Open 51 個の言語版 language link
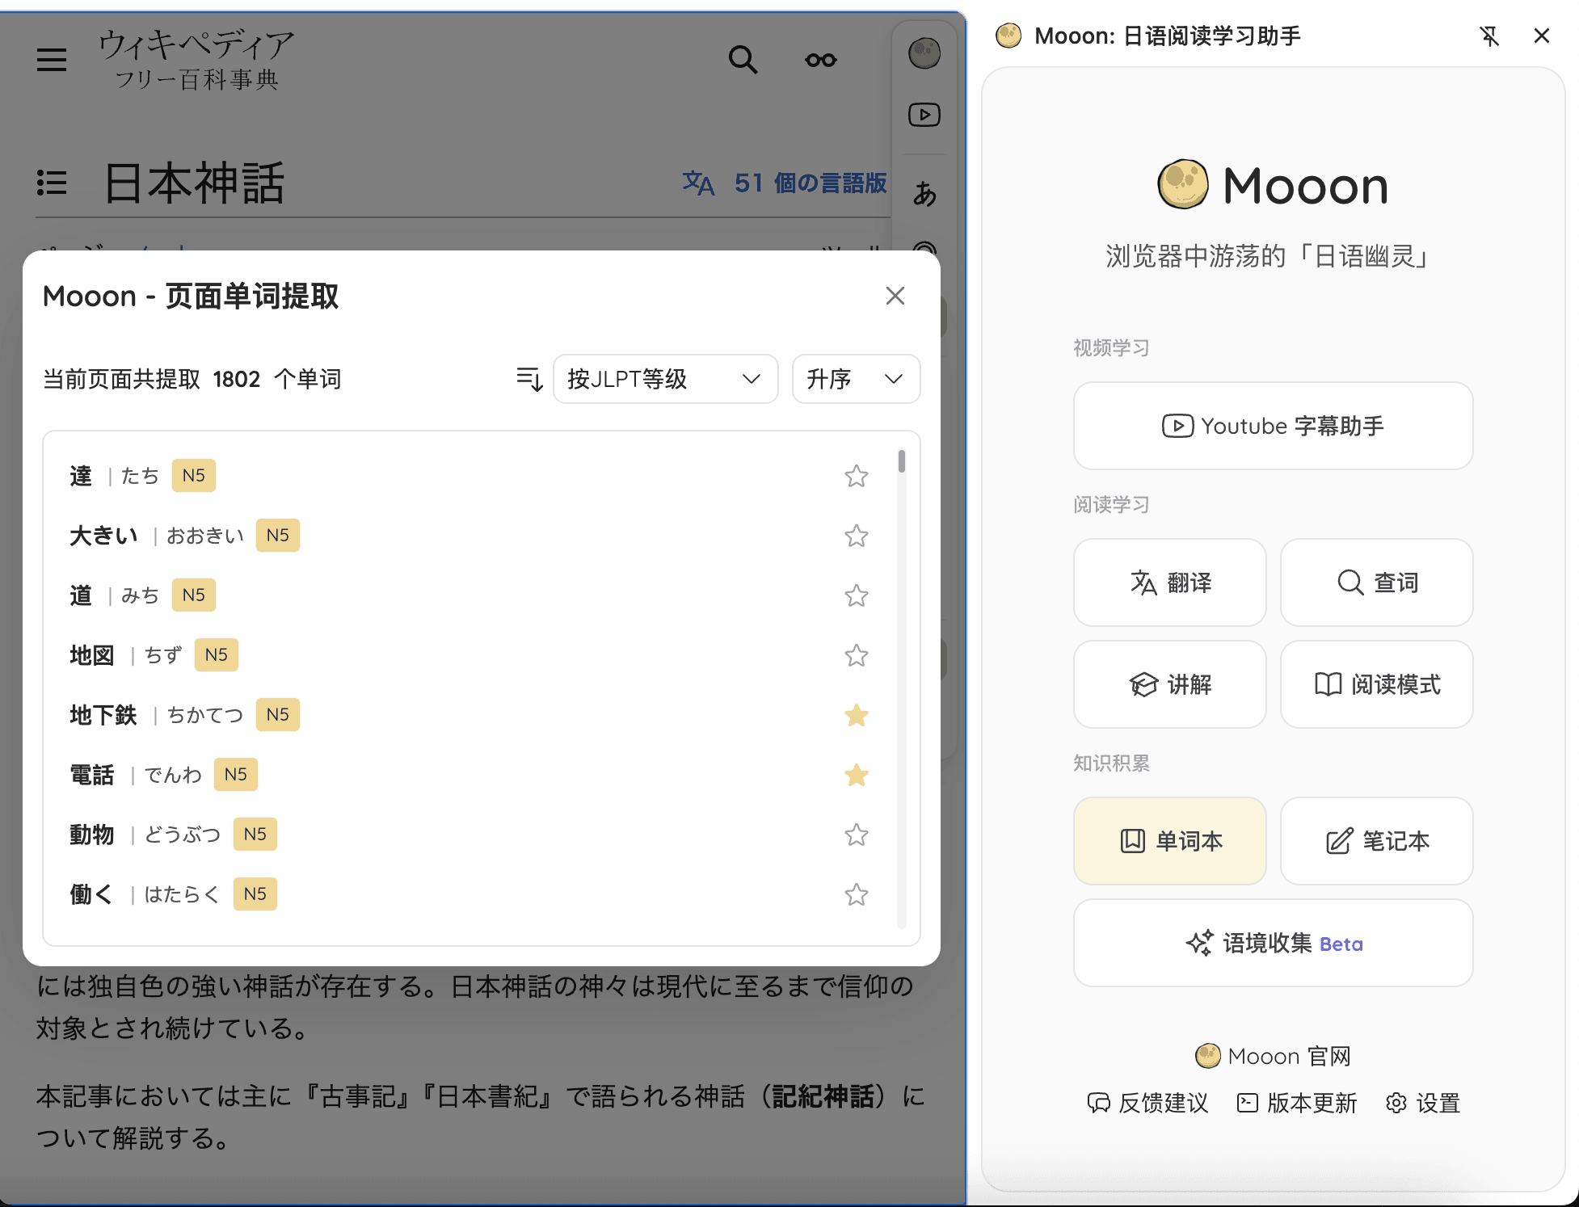Viewport: 1579px width, 1207px height. pyautogui.click(x=784, y=183)
